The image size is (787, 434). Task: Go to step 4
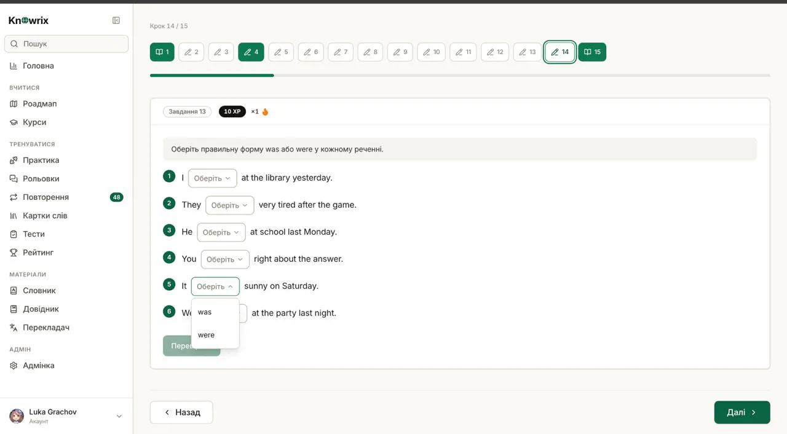(251, 52)
